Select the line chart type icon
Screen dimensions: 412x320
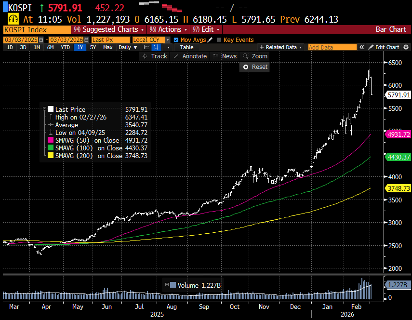pos(146,47)
